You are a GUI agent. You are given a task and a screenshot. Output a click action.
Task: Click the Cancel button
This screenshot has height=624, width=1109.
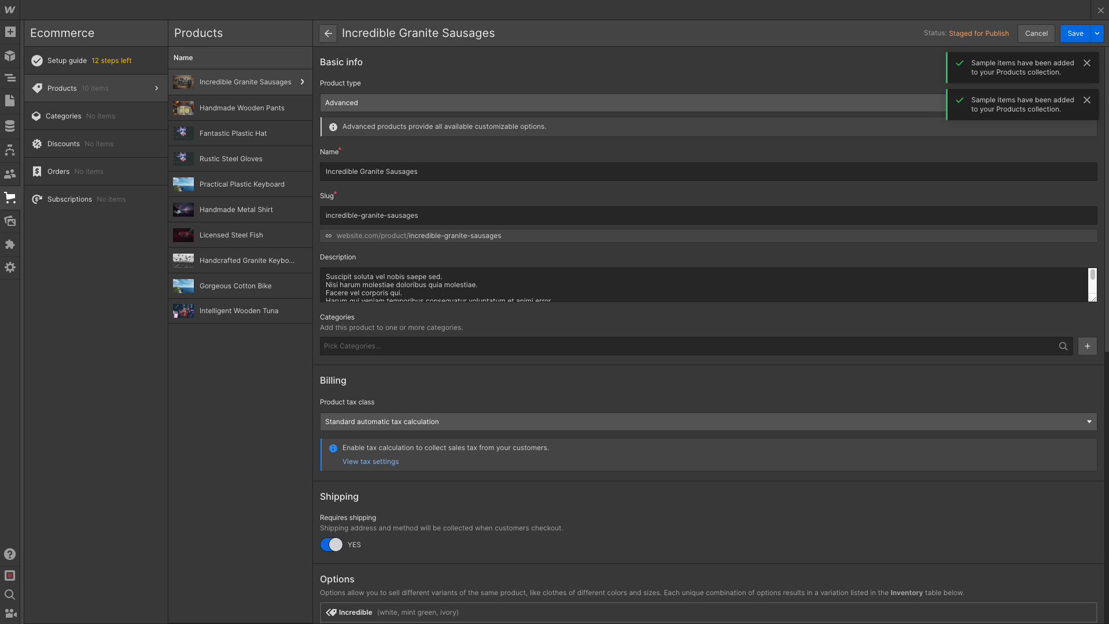[1036, 34]
